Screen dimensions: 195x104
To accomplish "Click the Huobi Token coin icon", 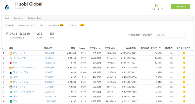I will [x=11, y=72].
